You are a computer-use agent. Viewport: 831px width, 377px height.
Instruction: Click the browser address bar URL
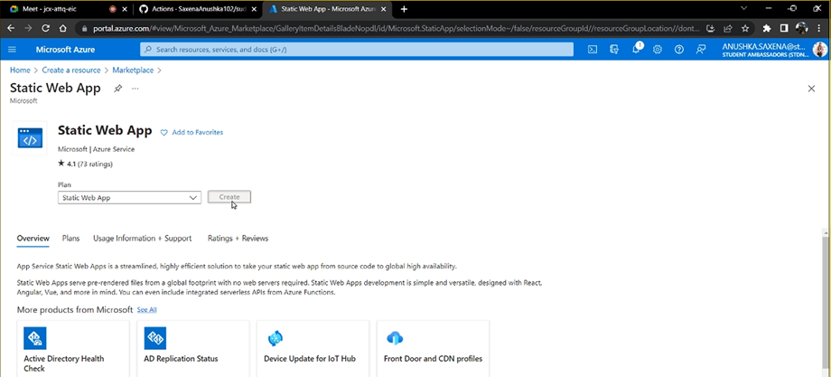(x=397, y=28)
